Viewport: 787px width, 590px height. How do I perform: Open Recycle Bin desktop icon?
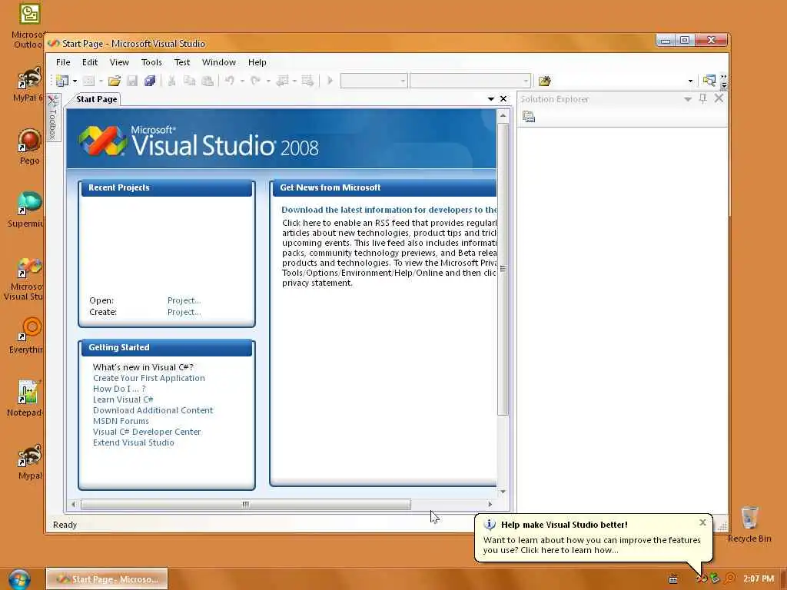point(749,524)
